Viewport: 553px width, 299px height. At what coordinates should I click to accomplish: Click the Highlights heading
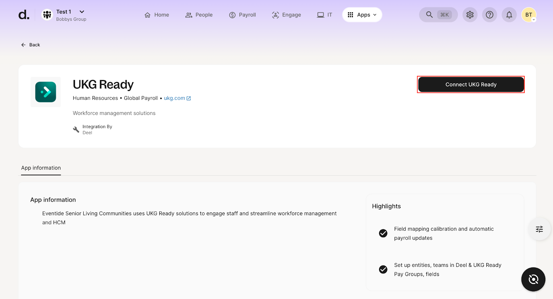(386, 206)
